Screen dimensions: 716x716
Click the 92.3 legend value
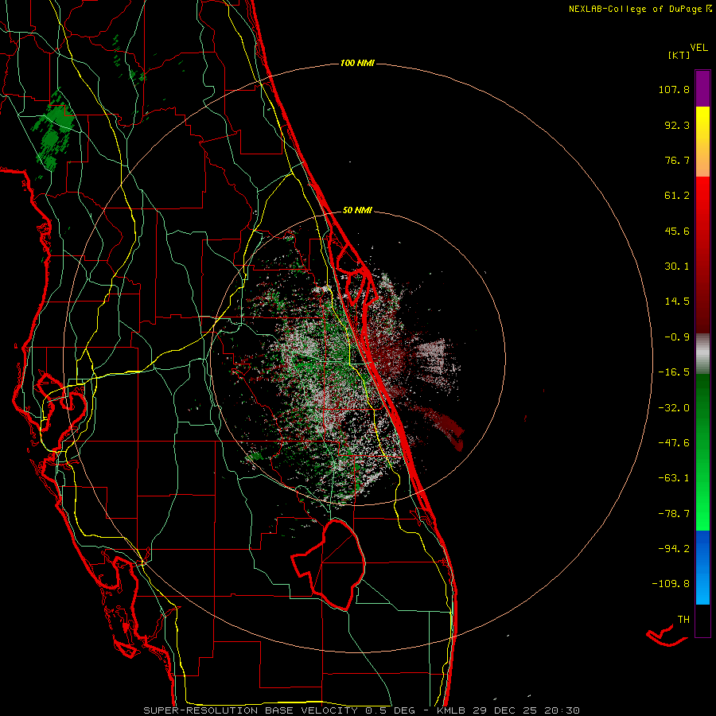click(x=677, y=125)
